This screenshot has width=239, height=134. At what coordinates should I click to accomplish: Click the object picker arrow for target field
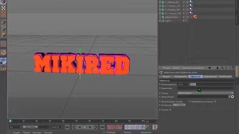(232, 97)
